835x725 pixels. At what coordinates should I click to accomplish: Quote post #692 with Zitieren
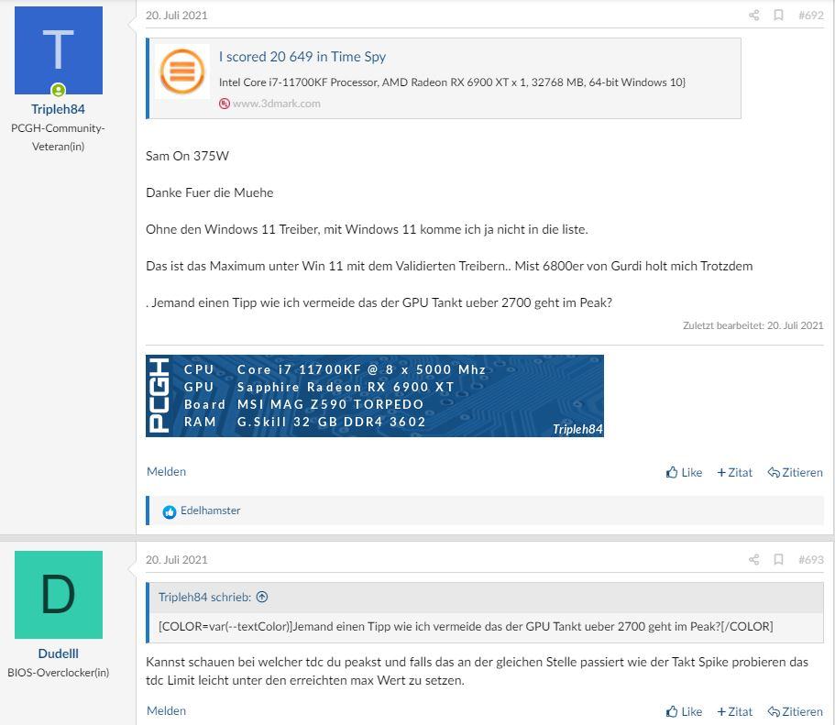click(x=795, y=473)
